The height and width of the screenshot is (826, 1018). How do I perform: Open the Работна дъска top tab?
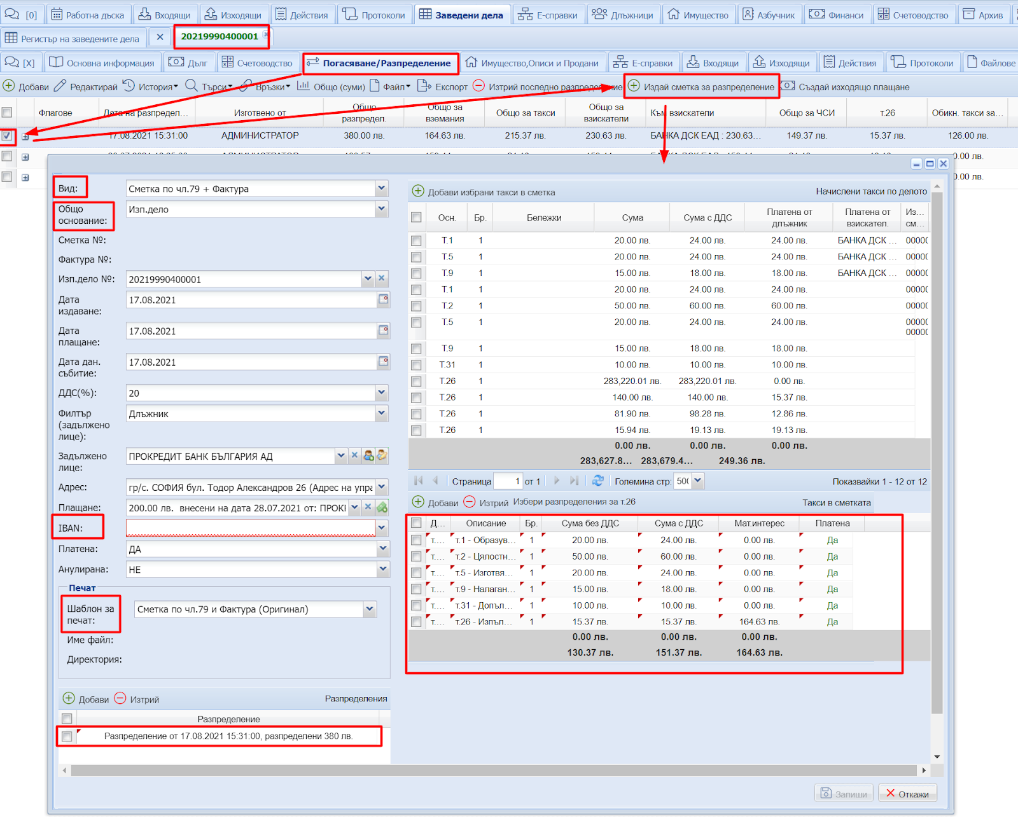coord(87,15)
